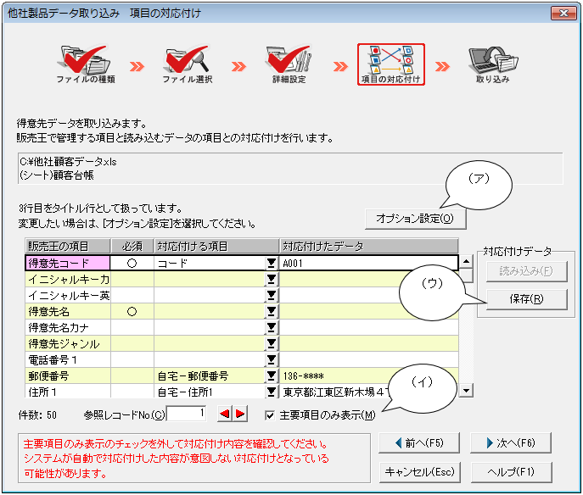Image resolution: width=583 pixels, height=495 pixels.
Task: Click the 詳細設定 wizard step icon
Action: click(x=289, y=64)
